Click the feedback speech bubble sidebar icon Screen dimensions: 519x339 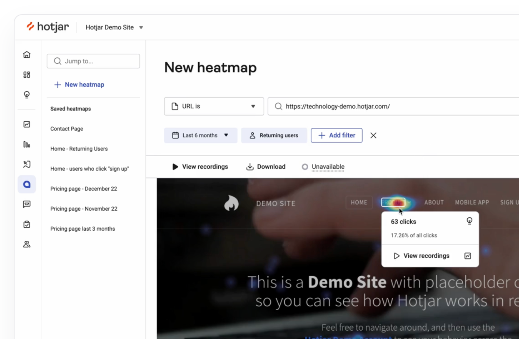[27, 204]
